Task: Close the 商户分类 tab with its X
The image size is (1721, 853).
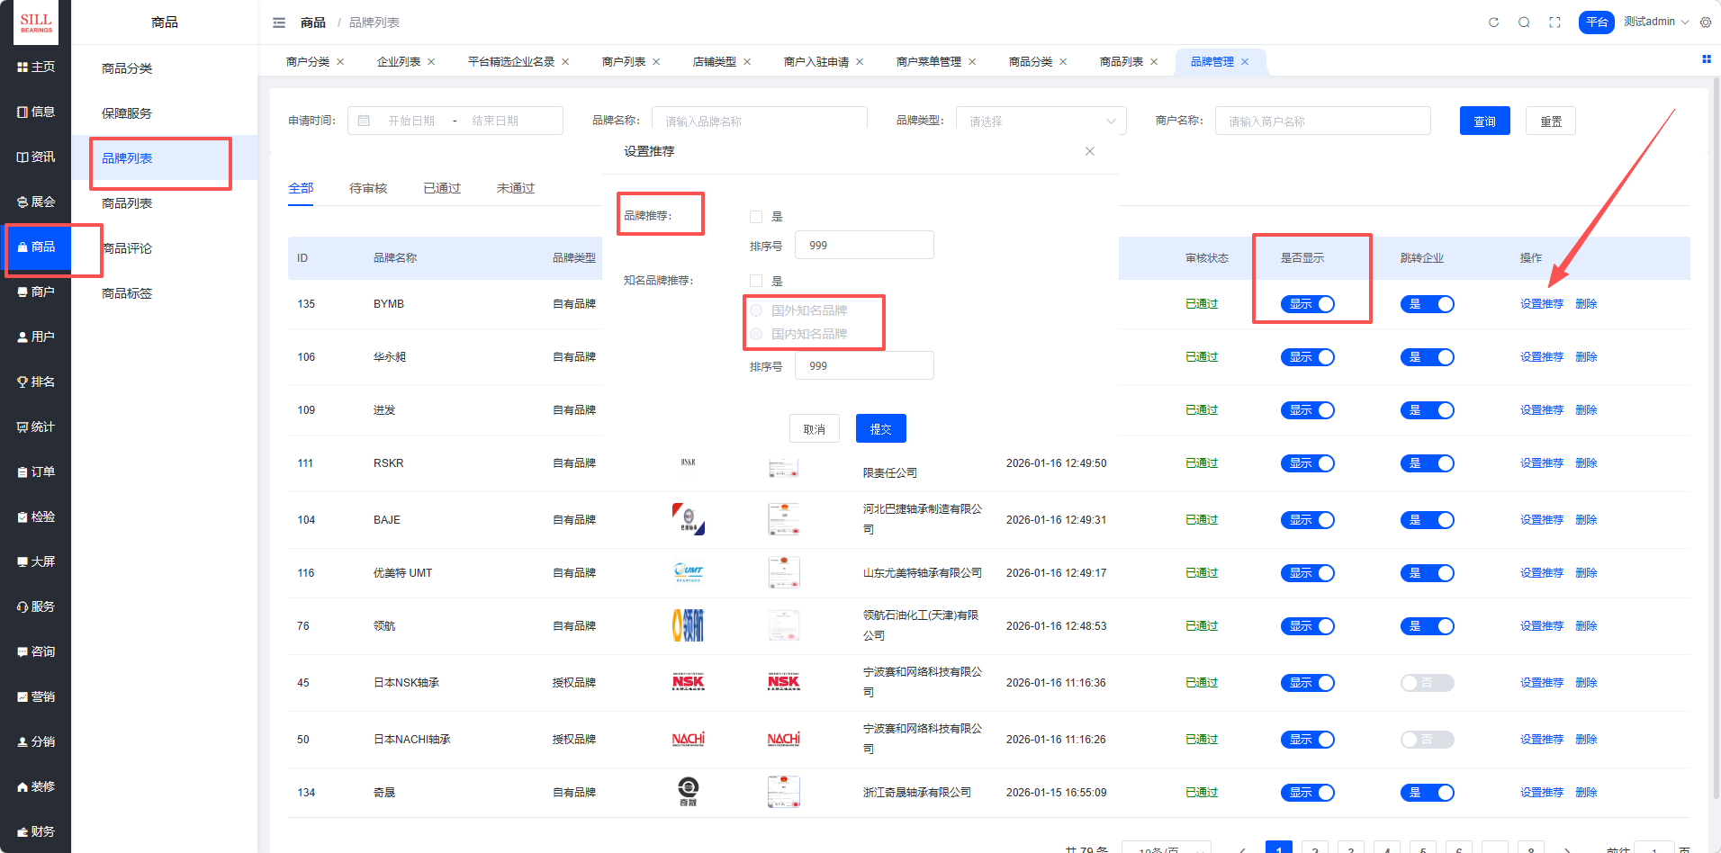Action: [x=340, y=62]
